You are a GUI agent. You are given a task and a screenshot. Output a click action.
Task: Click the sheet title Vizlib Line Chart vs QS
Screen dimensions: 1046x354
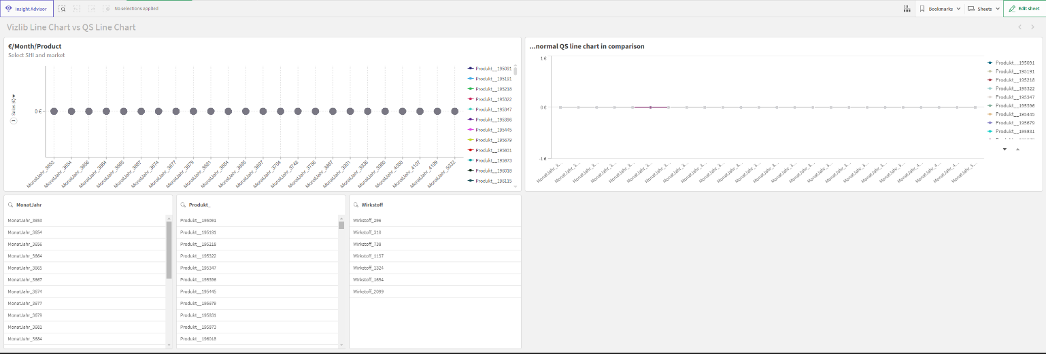pyautogui.click(x=71, y=27)
